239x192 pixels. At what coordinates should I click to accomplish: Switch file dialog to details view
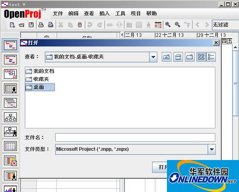(x=211, y=57)
